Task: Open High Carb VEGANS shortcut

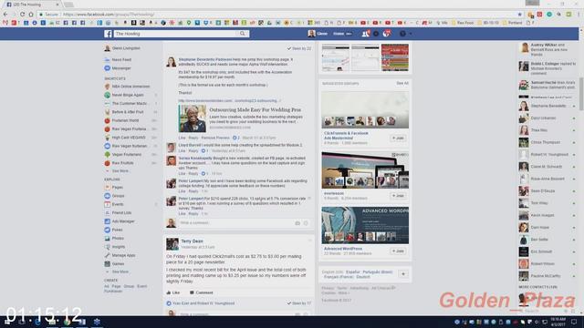Action: 129,138
